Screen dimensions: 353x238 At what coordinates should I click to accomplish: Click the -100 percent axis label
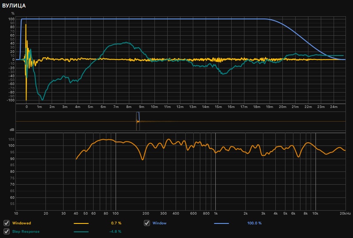(x=11, y=100)
